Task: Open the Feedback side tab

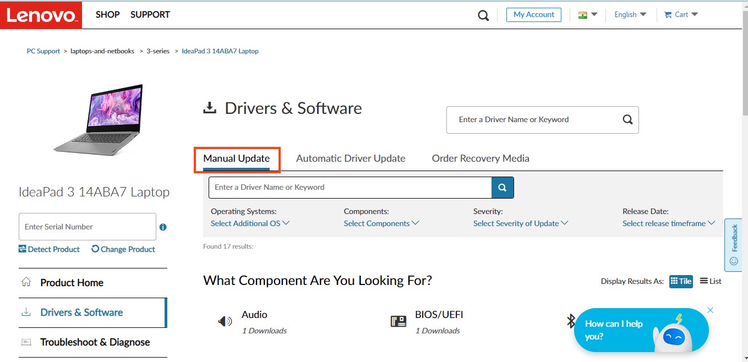Action: coord(733,245)
